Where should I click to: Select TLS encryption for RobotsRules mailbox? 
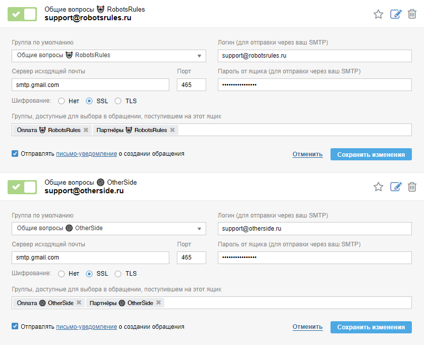point(118,101)
